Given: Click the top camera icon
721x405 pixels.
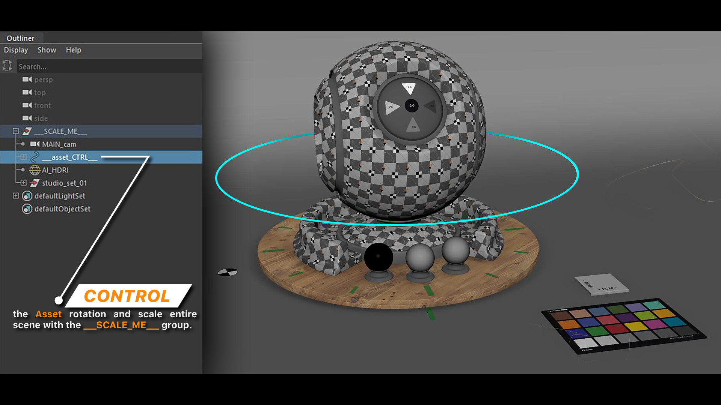Looking at the screenshot, I should pos(27,92).
